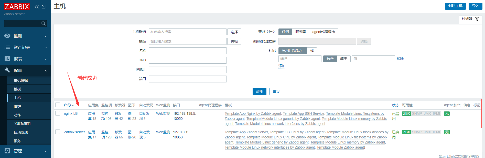Focus the IP地址 filter input field
The width and height of the screenshot is (485, 158).
[188, 69]
